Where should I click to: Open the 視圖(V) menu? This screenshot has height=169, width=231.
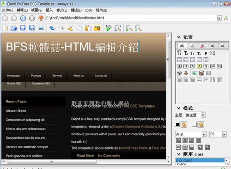coord(36,10)
